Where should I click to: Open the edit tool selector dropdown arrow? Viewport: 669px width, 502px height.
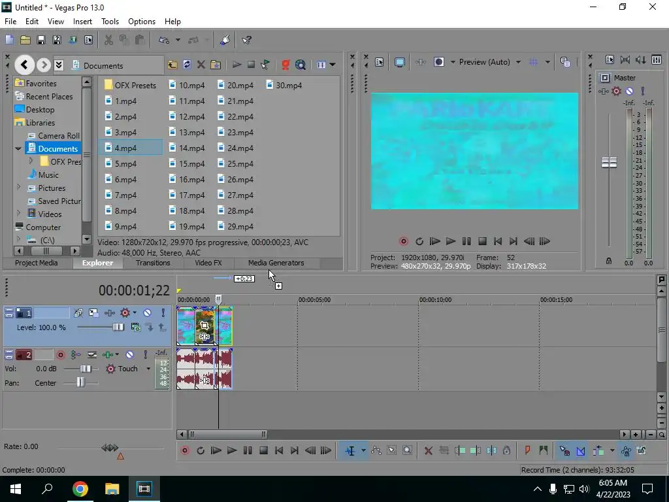point(363,450)
